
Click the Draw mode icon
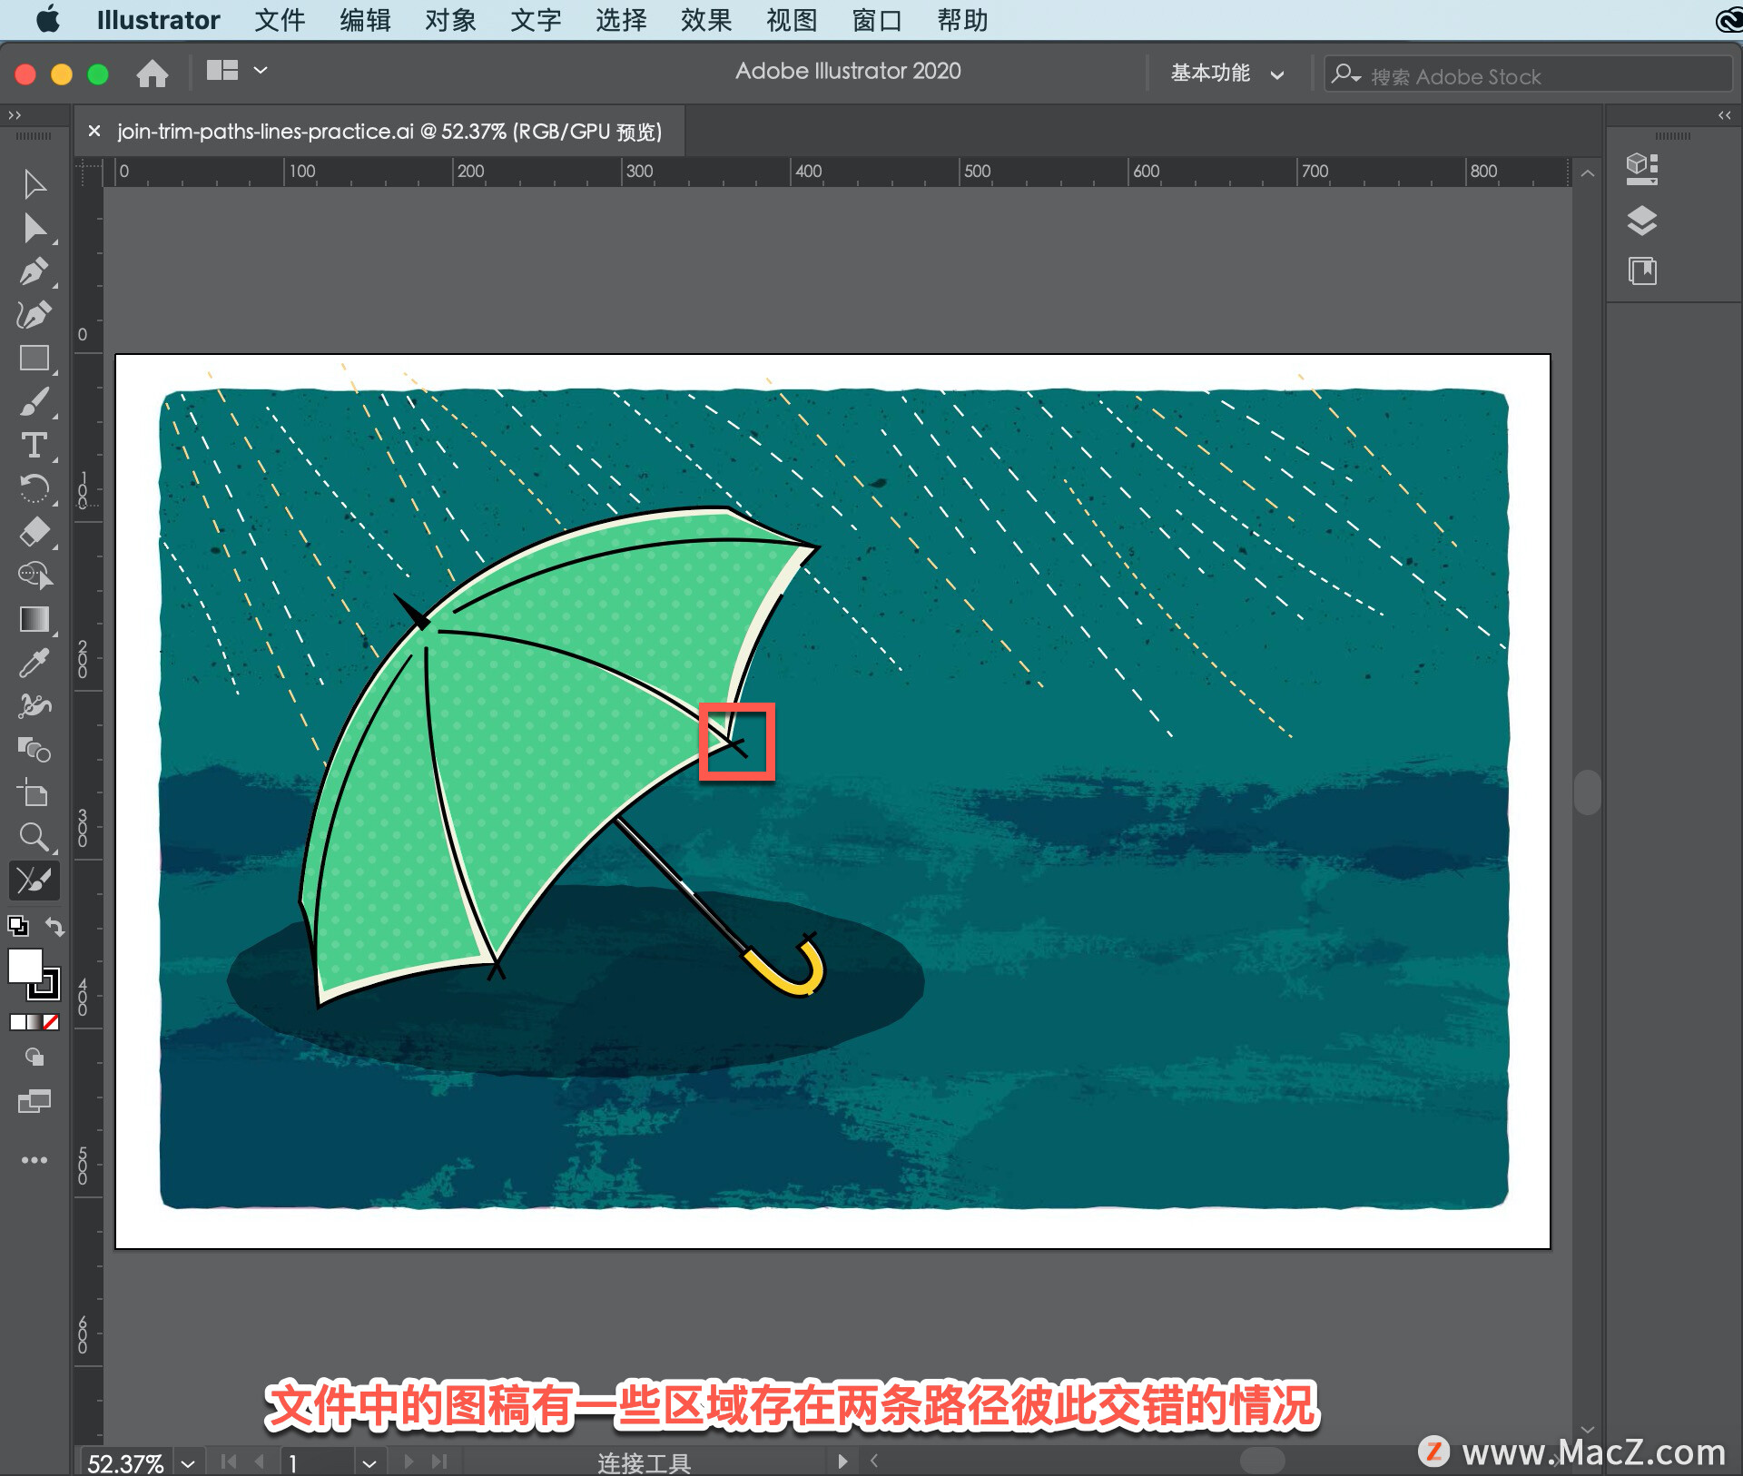(x=34, y=1057)
